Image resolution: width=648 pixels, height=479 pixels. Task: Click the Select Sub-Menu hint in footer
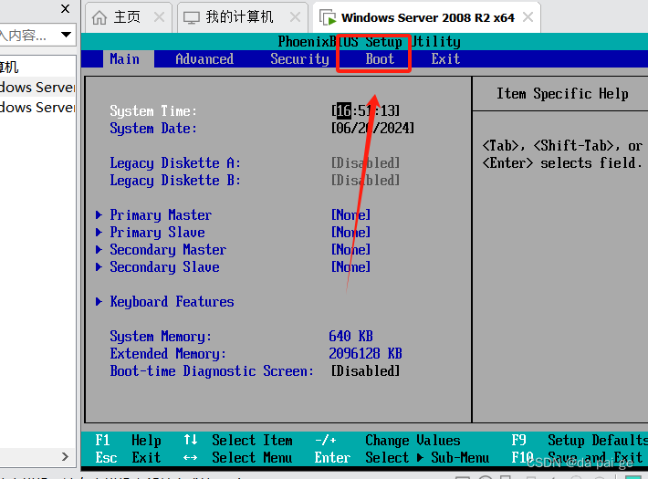[x=402, y=457]
